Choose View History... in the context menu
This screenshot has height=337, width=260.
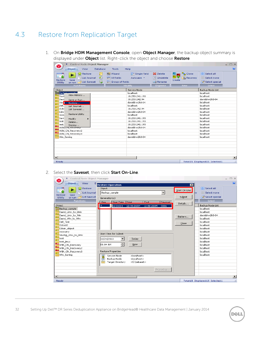[x=77, y=95]
